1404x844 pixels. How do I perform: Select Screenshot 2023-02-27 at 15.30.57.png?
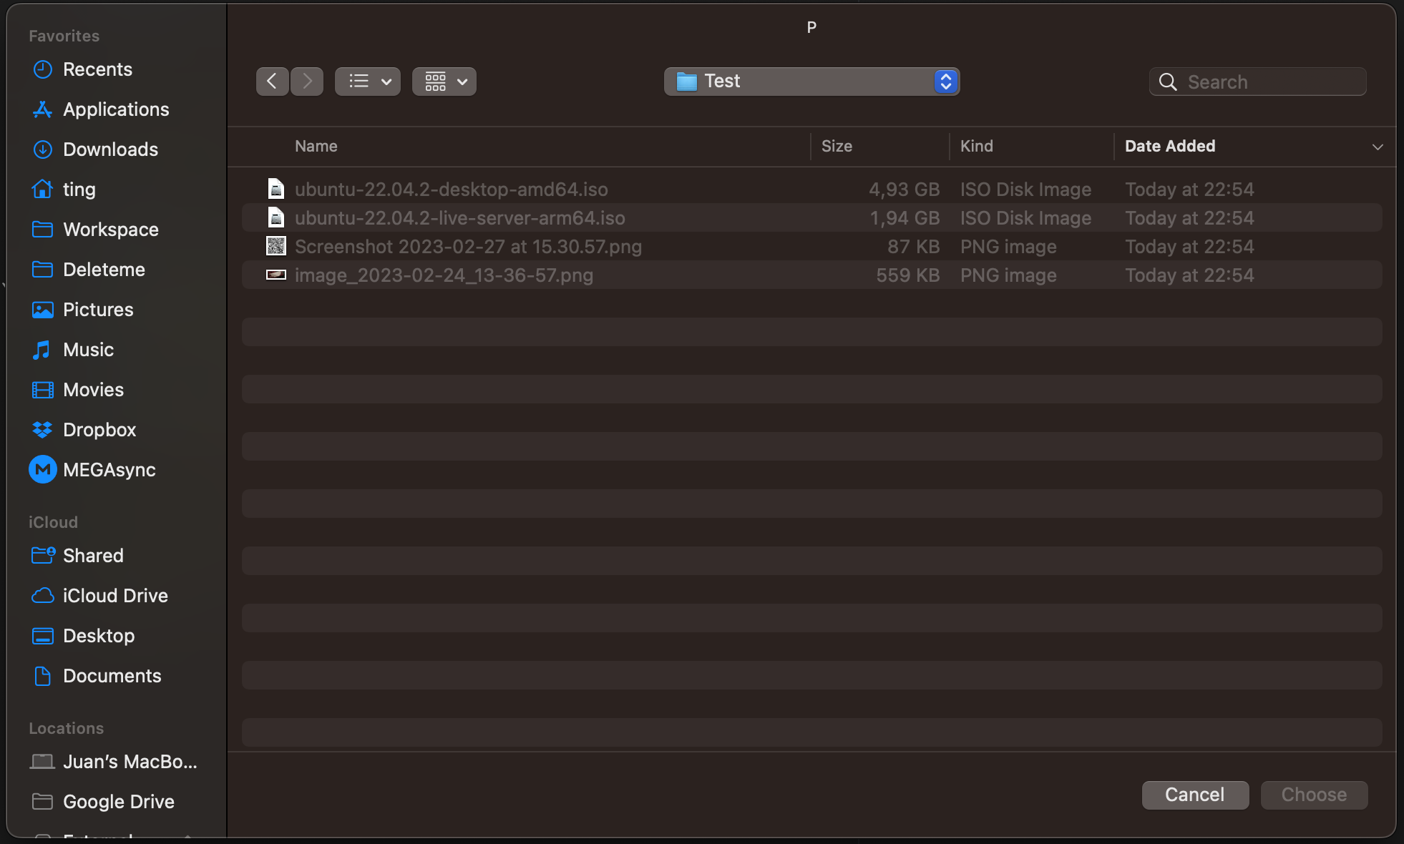811,246
